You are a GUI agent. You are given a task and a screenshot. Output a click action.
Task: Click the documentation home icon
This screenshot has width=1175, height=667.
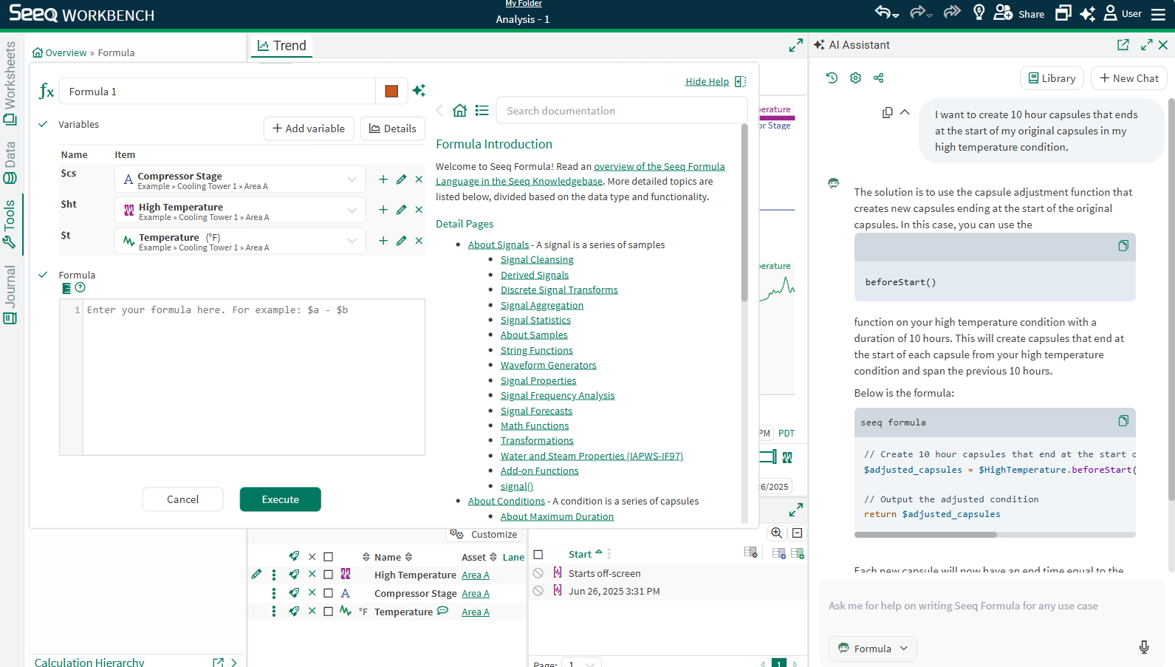[459, 111]
